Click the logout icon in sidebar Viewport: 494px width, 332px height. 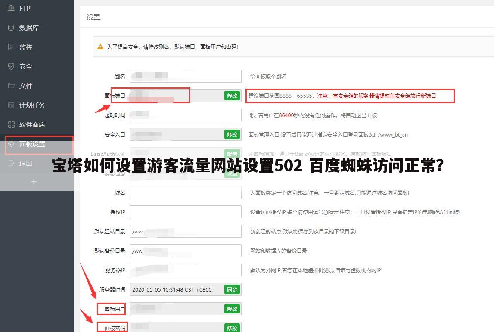pyautogui.click(x=11, y=164)
